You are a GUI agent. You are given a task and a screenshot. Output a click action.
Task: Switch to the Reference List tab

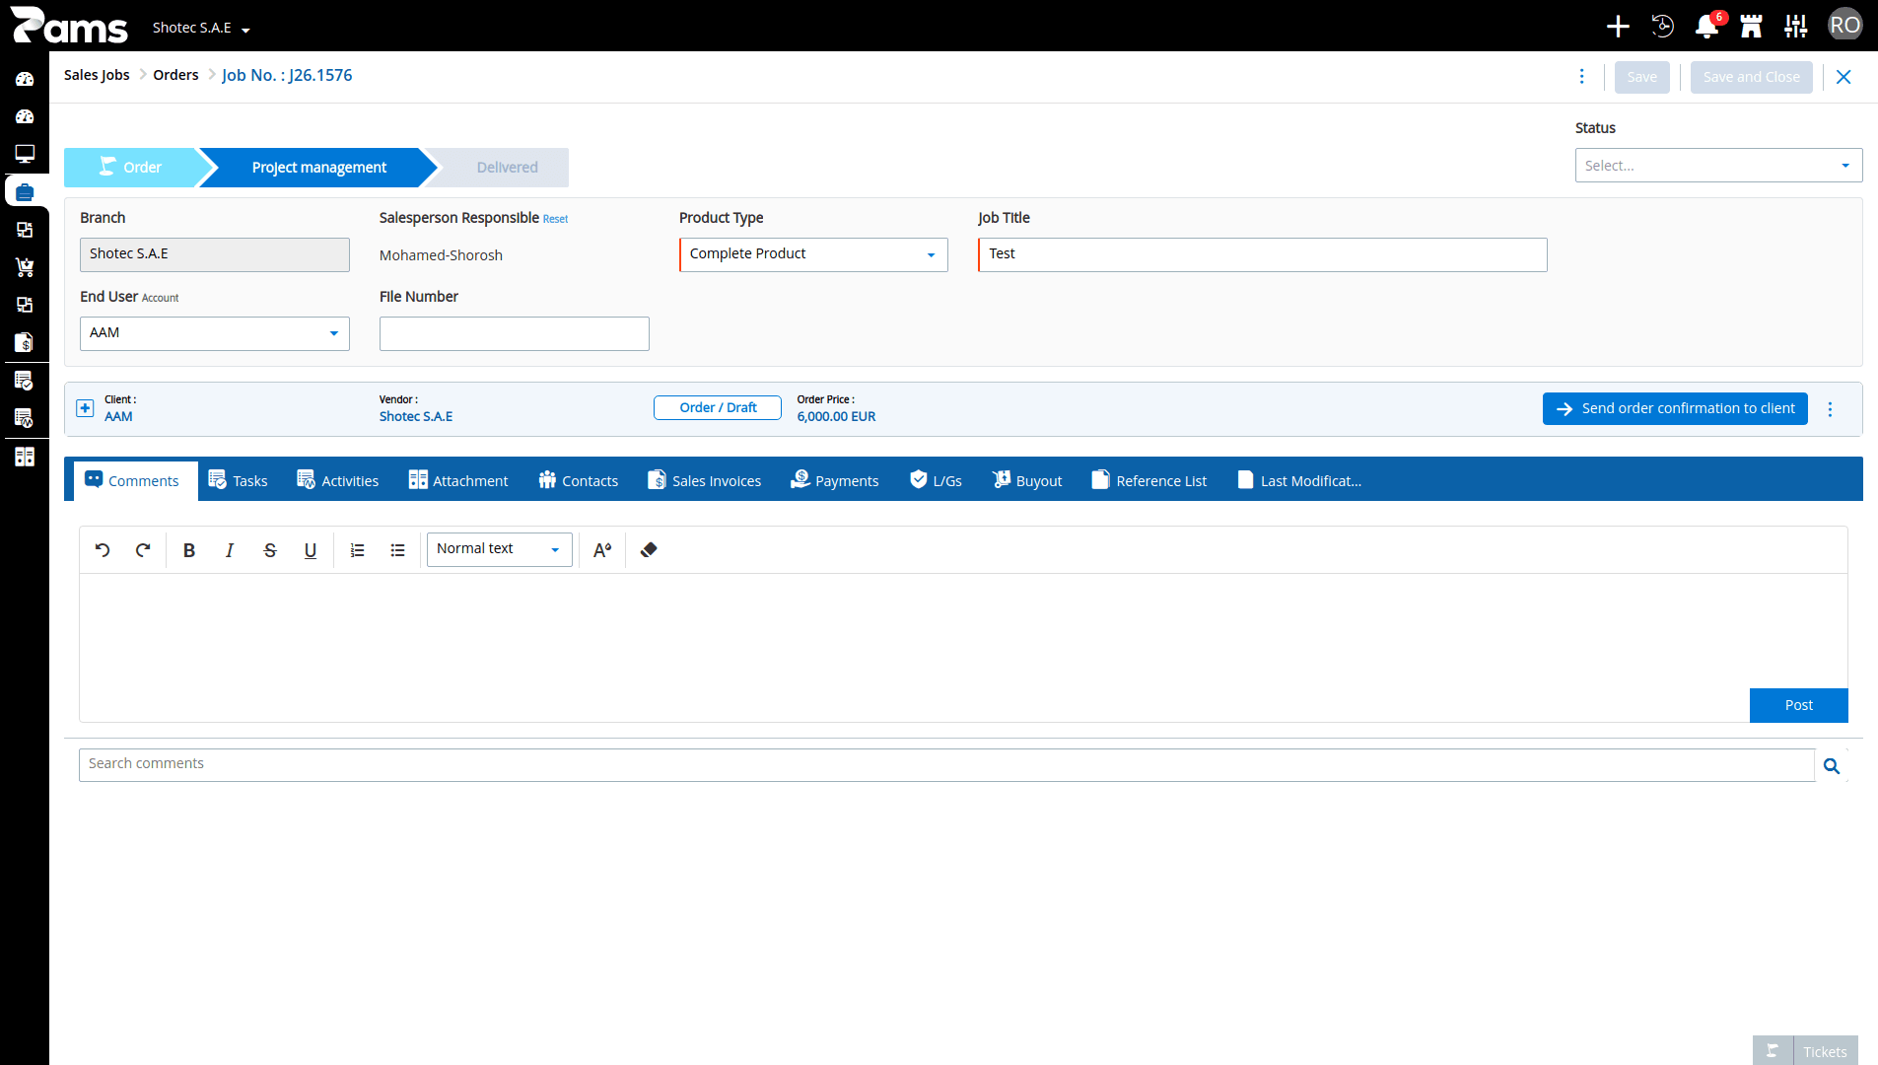pyautogui.click(x=1149, y=481)
